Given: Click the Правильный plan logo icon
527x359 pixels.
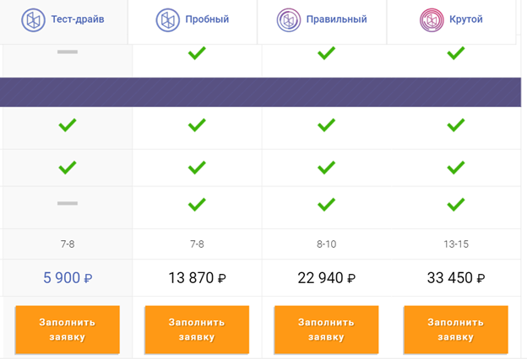Looking at the screenshot, I should 289,19.
